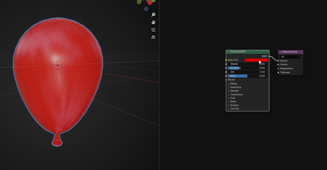Click the BSDF output socket
This screenshot has width=327, height=170.
pos(269,56)
